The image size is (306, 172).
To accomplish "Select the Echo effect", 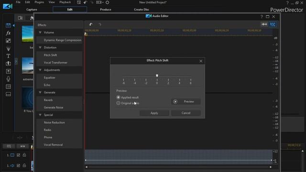I will point(59,85).
